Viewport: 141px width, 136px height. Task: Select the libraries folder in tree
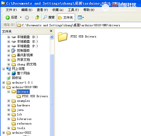pos(24,119)
